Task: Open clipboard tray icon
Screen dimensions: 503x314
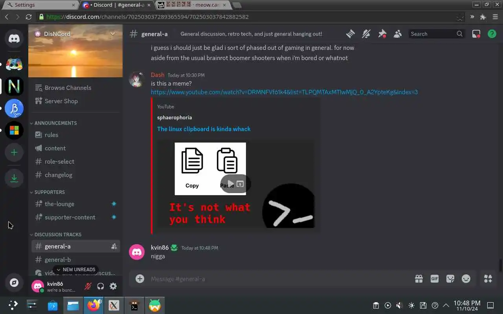Action: [x=376, y=305]
